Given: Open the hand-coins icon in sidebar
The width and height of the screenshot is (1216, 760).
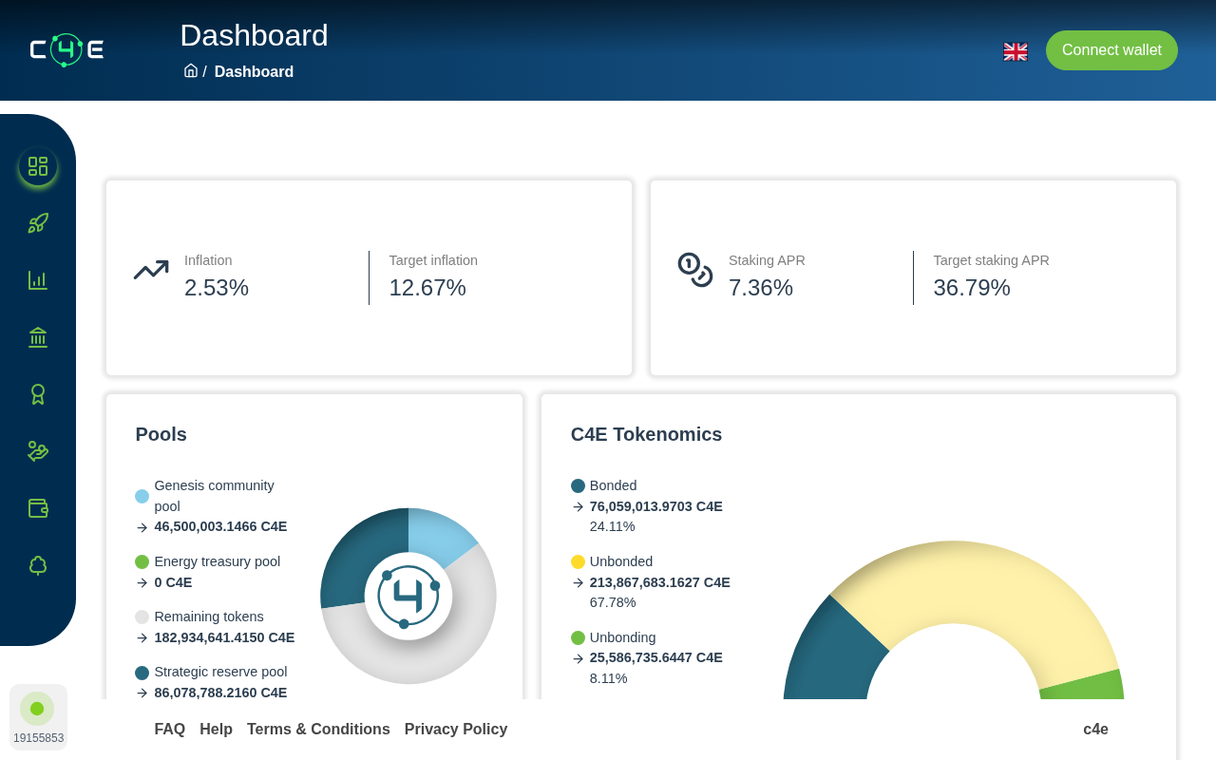Looking at the screenshot, I should [38, 451].
